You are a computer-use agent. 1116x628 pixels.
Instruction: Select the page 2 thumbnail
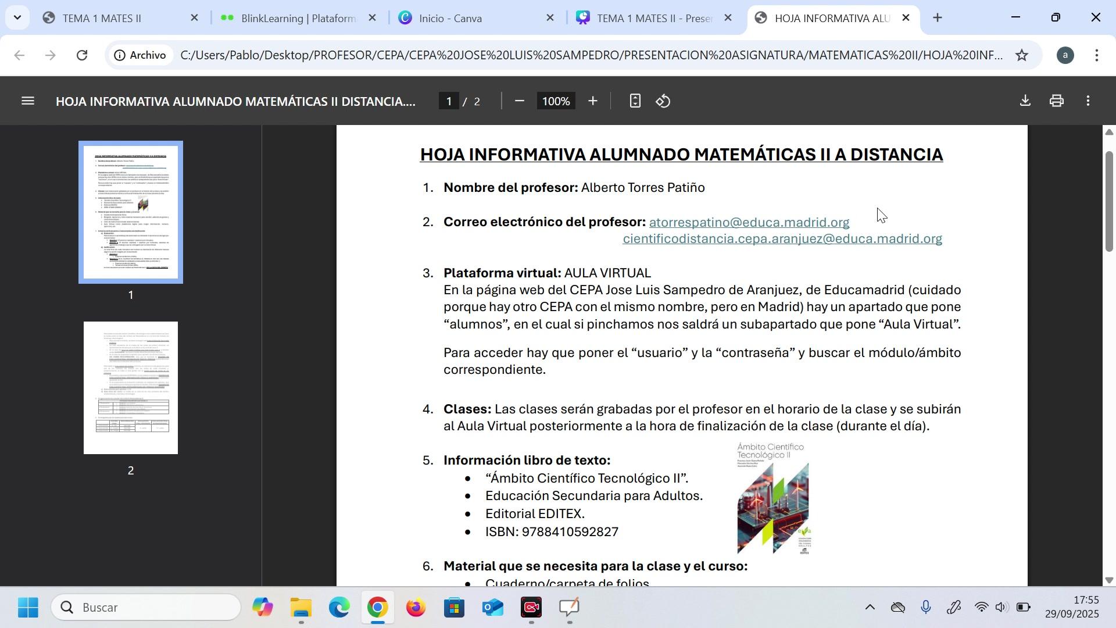point(131,388)
